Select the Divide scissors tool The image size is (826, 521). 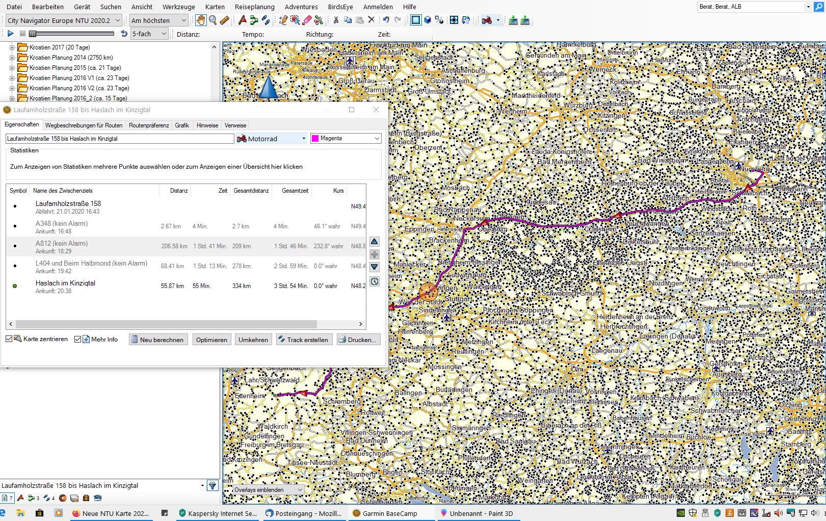tap(318, 20)
